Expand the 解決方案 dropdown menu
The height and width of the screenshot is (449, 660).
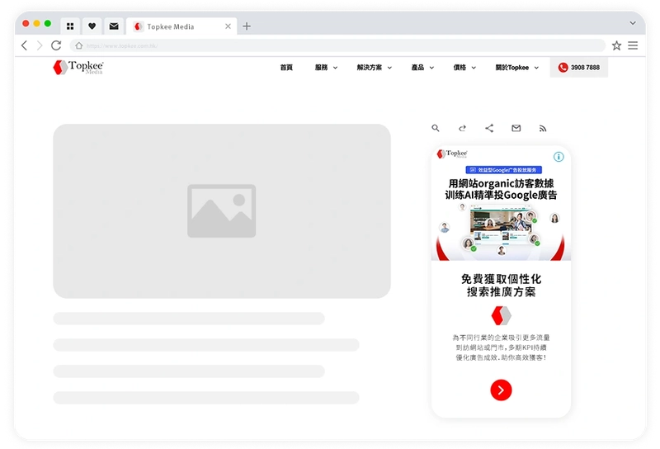[375, 68]
